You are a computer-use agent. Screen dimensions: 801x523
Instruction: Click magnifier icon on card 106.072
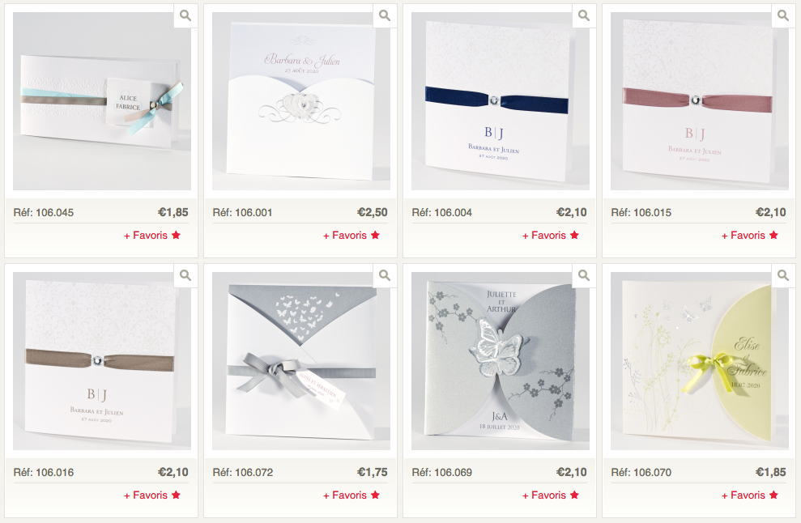pyautogui.click(x=385, y=275)
